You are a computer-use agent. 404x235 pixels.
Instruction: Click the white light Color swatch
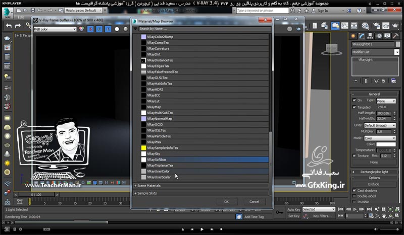pyautogui.click(x=386, y=144)
